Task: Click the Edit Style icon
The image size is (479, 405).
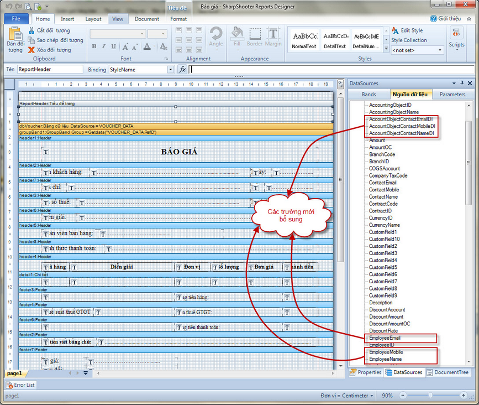Action: [395, 30]
